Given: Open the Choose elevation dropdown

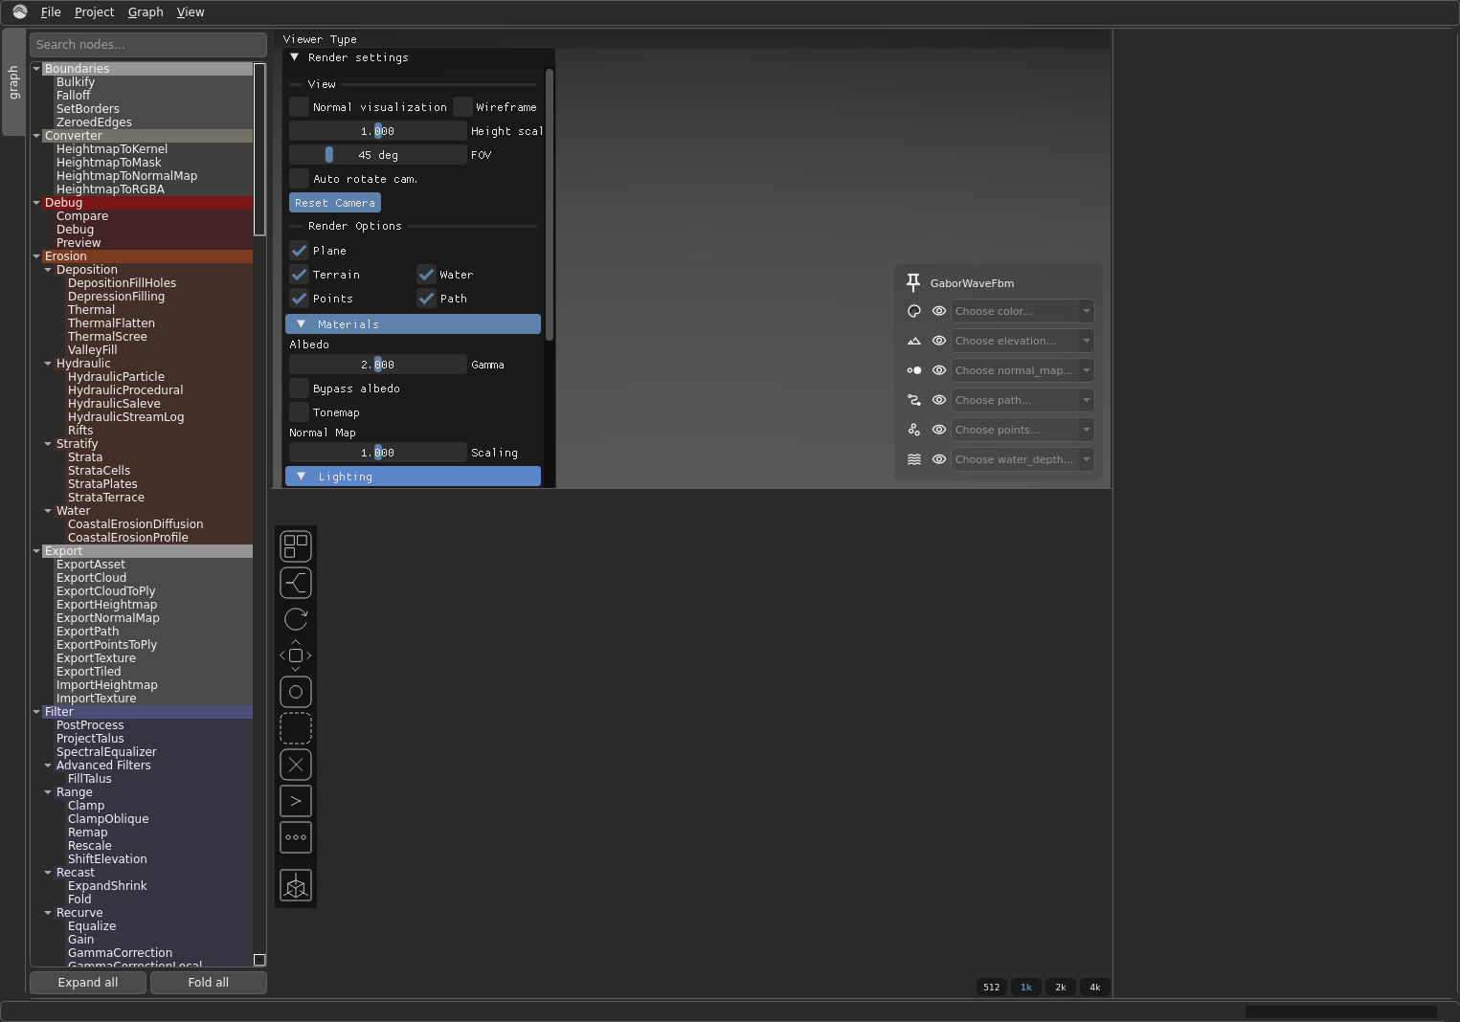Looking at the screenshot, I should tap(1022, 341).
